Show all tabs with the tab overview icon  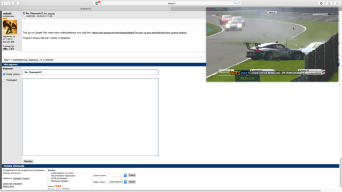[337, 3]
